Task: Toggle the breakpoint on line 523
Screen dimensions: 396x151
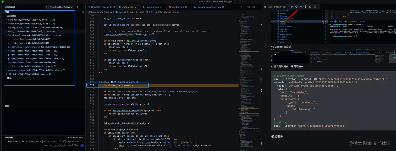Action: [x=88, y=85]
